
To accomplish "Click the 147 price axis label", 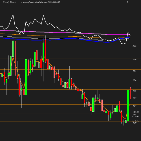I will (x=135, y=106).
